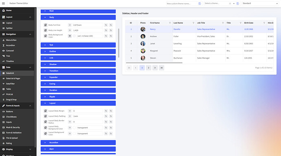The image size is (281, 156).
Task: Open the Standard dropdown in the header
Action: (260, 3)
